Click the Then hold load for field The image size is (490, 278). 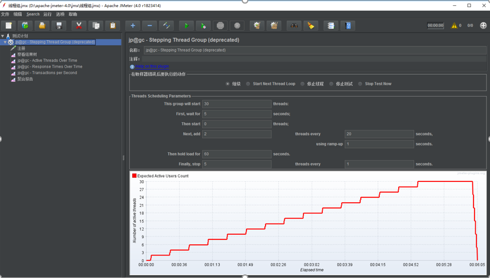tap(236, 154)
